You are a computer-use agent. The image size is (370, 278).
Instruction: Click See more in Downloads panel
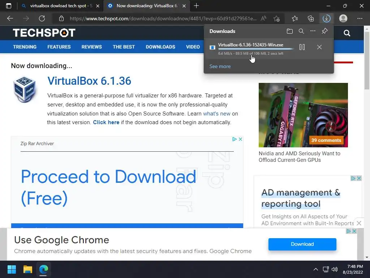point(220,67)
